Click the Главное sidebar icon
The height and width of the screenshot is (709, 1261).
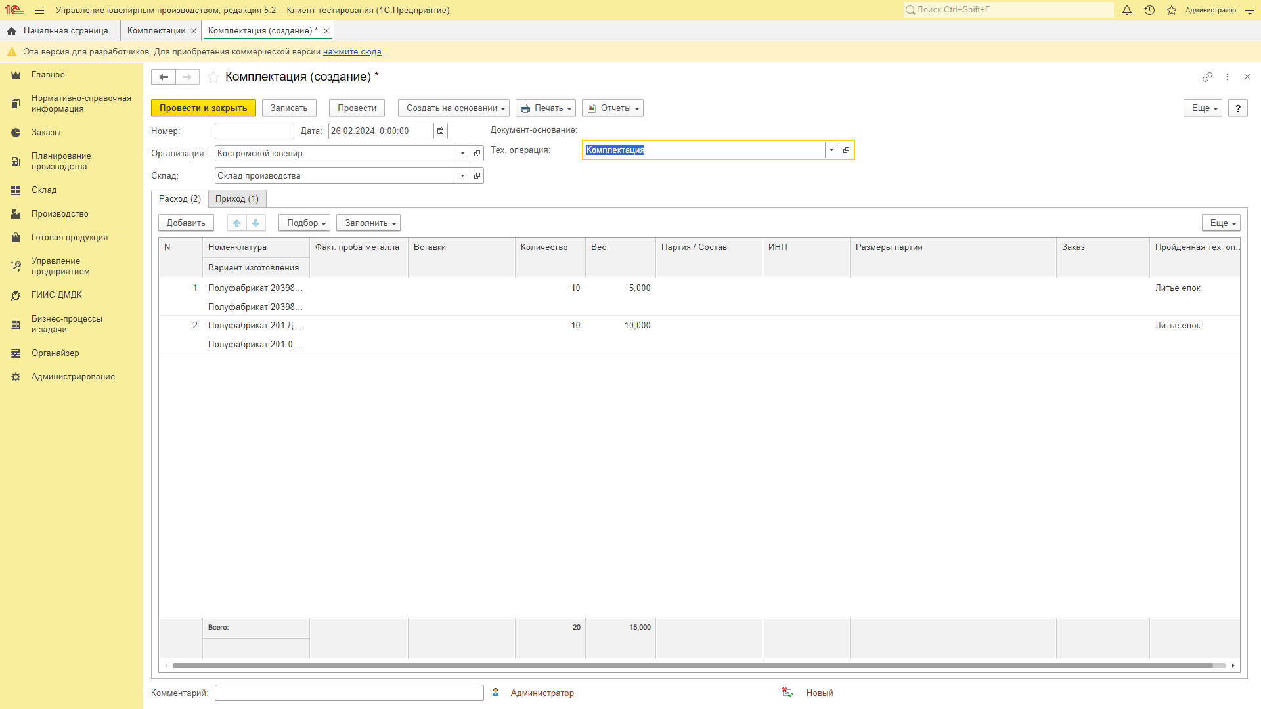[16, 75]
